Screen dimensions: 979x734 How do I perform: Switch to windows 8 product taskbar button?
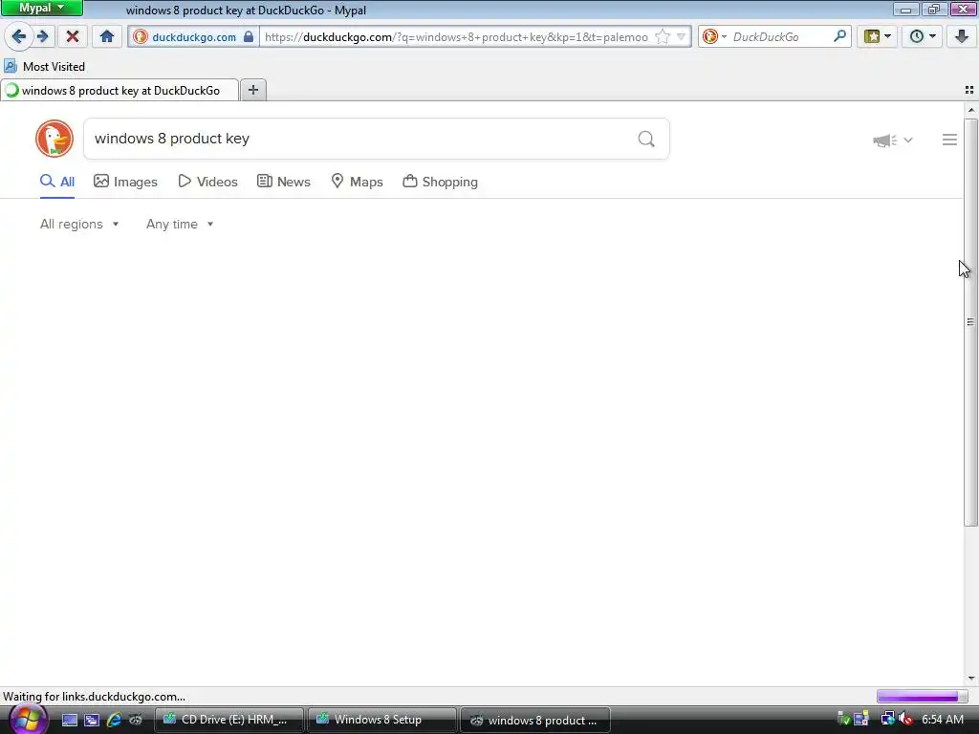(535, 720)
